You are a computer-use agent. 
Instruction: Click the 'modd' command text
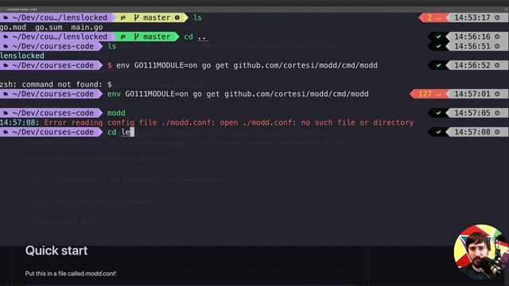(116, 113)
